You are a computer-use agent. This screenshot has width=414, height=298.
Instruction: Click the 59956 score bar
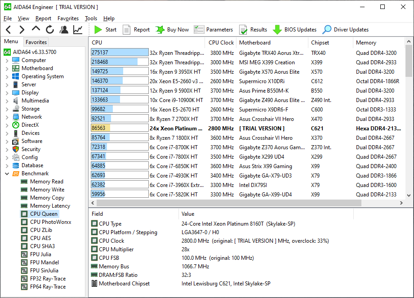[120, 194]
